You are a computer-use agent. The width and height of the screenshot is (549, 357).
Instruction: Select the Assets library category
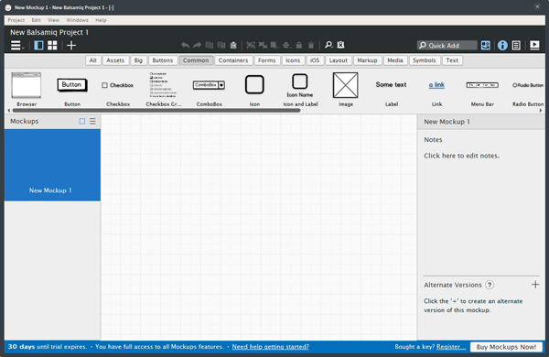(115, 60)
